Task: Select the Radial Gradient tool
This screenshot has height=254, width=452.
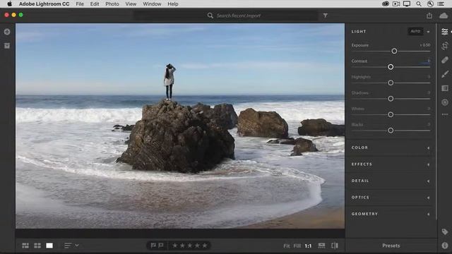Action: coord(445,102)
